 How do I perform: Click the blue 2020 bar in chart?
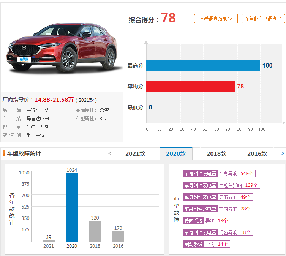click(72, 207)
